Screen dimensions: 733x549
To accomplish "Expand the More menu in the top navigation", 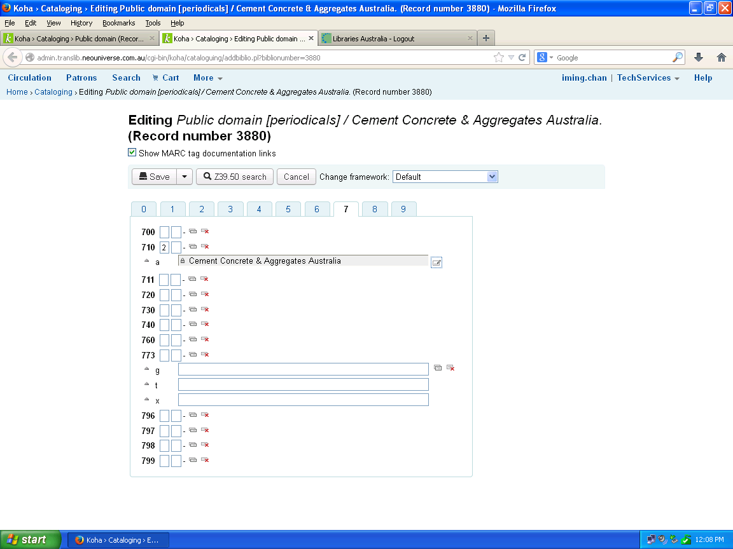I will tap(208, 78).
